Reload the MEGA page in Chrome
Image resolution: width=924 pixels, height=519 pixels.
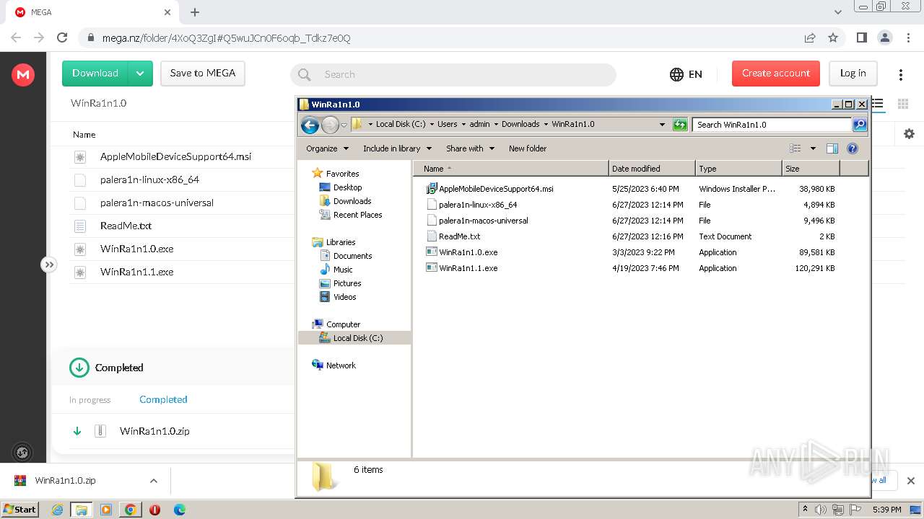62,37
